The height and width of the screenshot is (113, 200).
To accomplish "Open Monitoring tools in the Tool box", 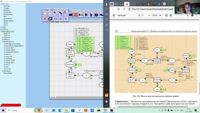I will (8, 14).
